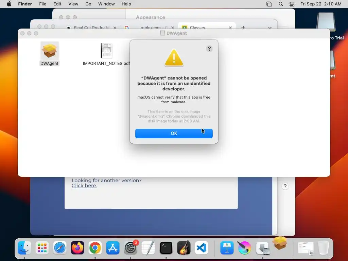Open the Finder menu
Screen dimensions: 348x261
tap(25, 4)
